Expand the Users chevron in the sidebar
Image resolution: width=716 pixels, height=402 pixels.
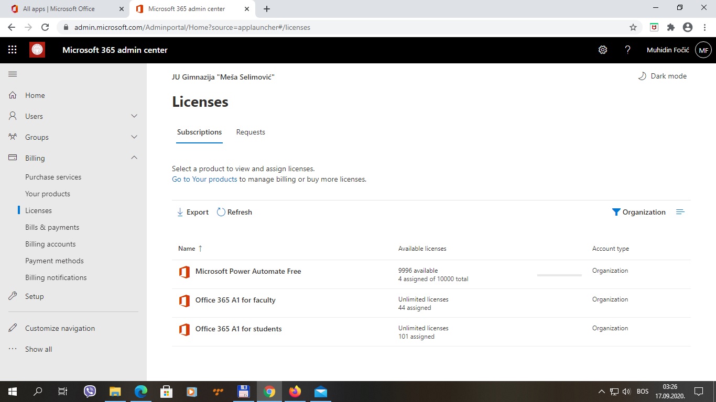[134, 116]
